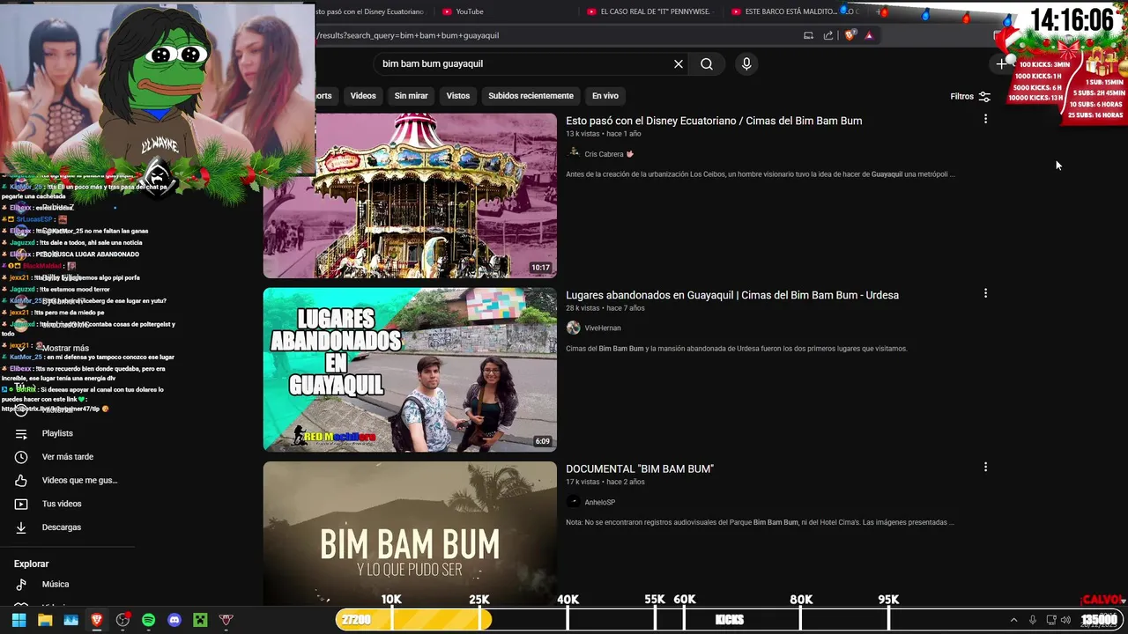Image resolution: width=1128 pixels, height=634 pixels.
Task: Open the Lugares Abandonados en Guayaquil thumbnail
Action: click(410, 370)
